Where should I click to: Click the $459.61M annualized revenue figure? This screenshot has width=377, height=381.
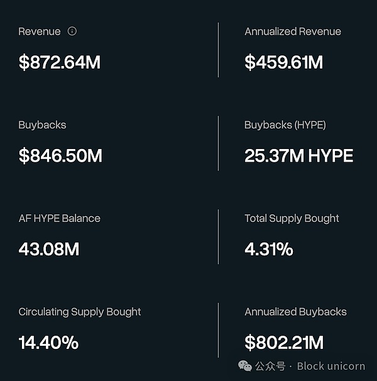coord(283,62)
